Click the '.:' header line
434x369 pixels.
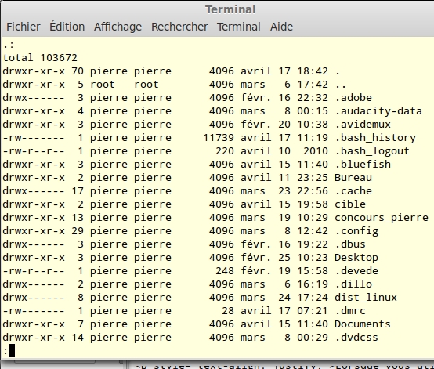click(9, 45)
